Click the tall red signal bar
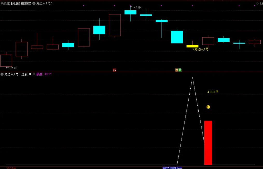 (x=208, y=143)
